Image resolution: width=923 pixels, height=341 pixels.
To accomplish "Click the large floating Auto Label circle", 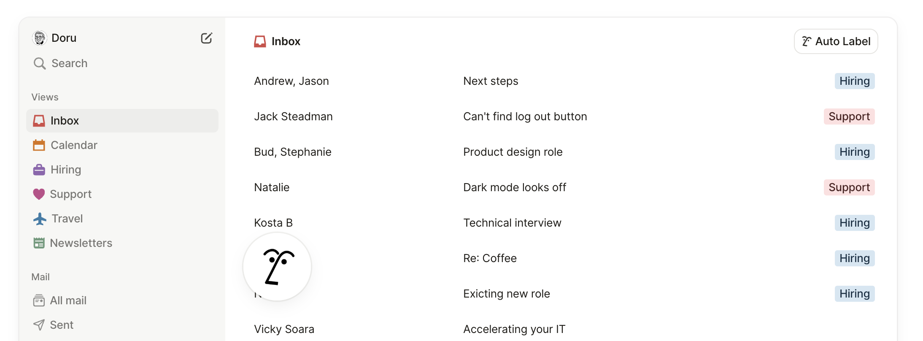I will [277, 267].
